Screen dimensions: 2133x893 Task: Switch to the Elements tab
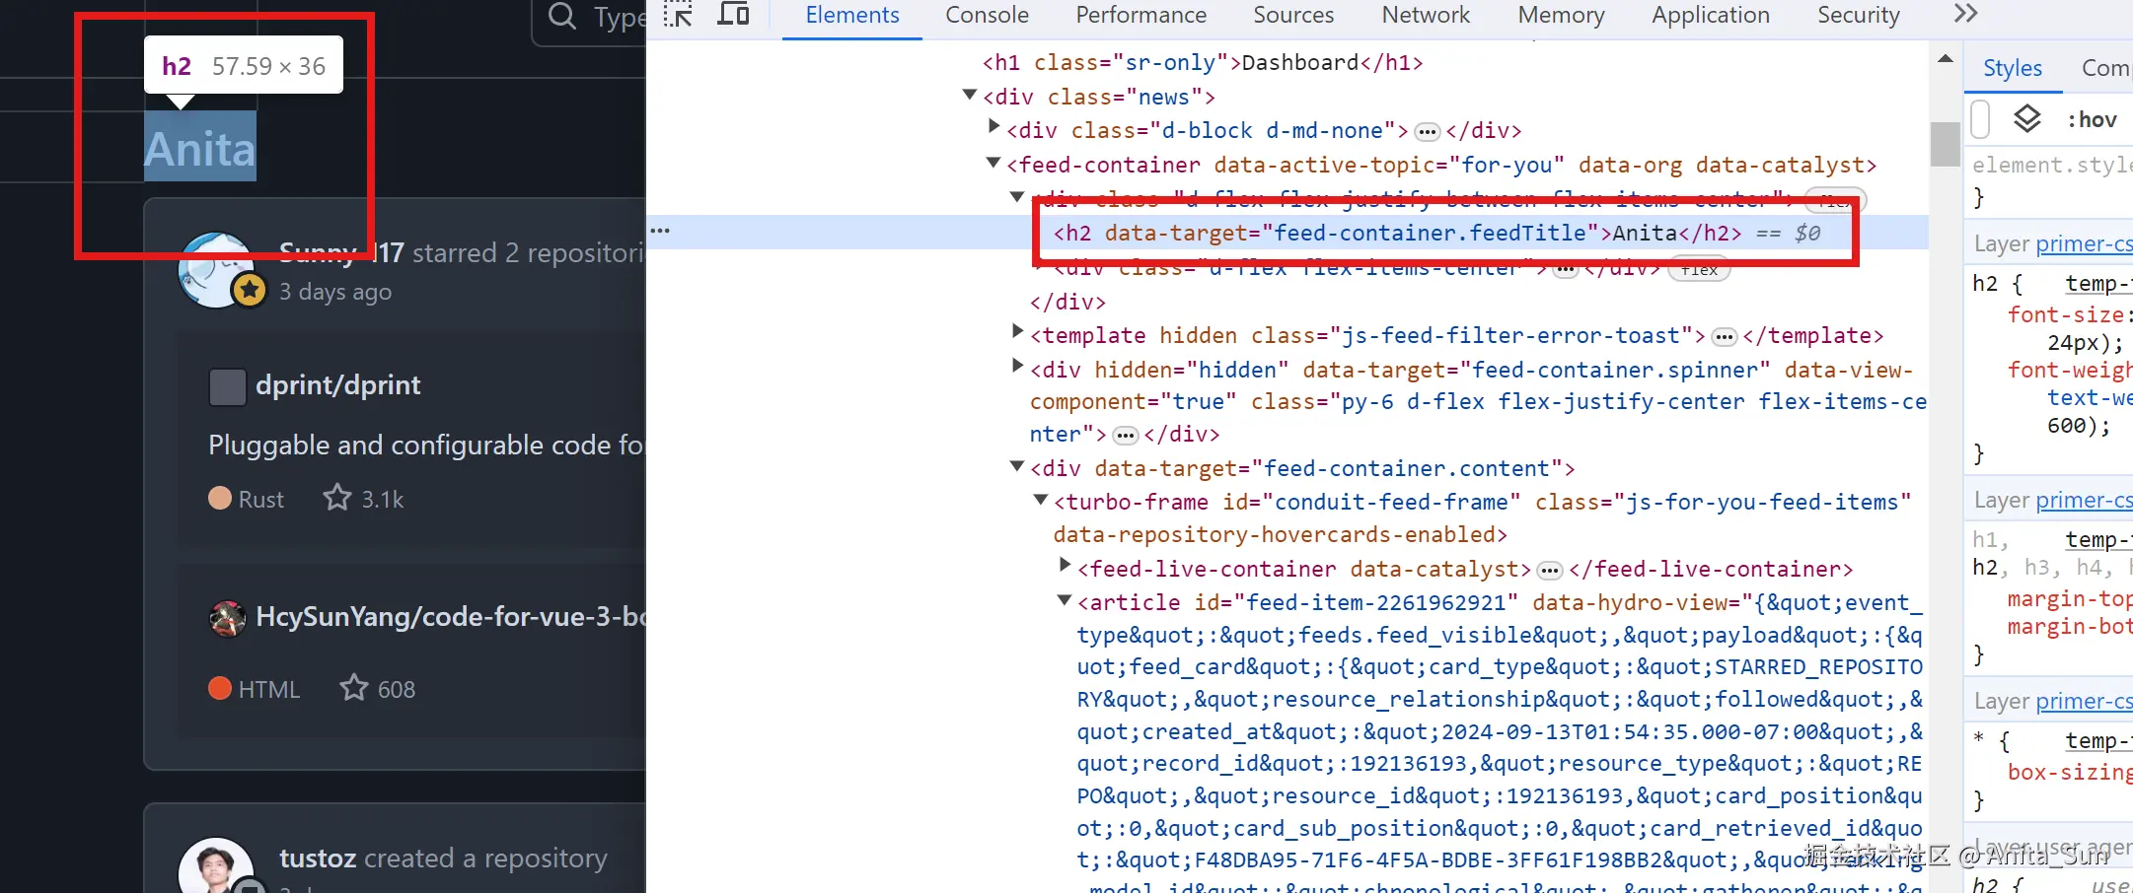click(852, 16)
